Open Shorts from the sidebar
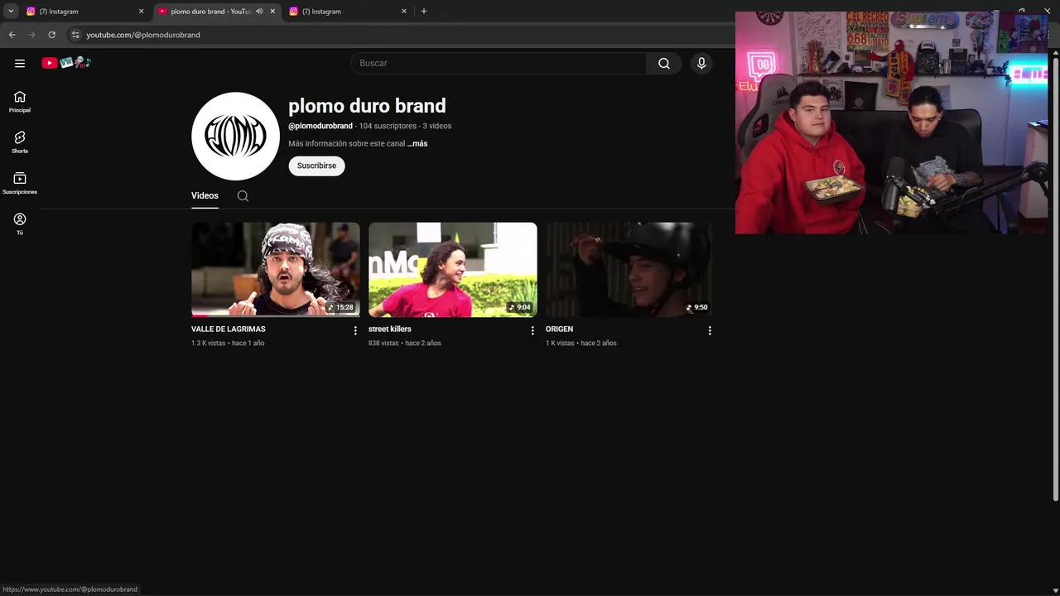 pos(20,142)
